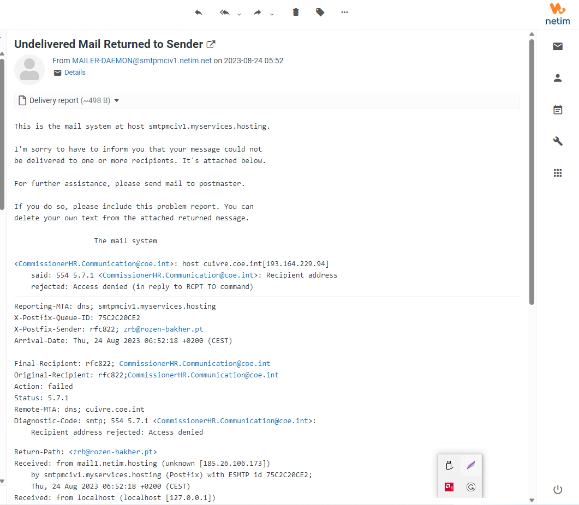The height and width of the screenshot is (505, 579).
Task: Open the more options menu
Action: pyautogui.click(x=344, y=12)
